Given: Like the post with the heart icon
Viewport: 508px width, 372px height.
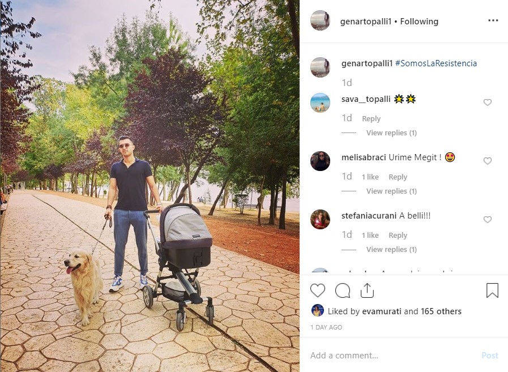Looking at the screenshot, I should pos(318,290).
